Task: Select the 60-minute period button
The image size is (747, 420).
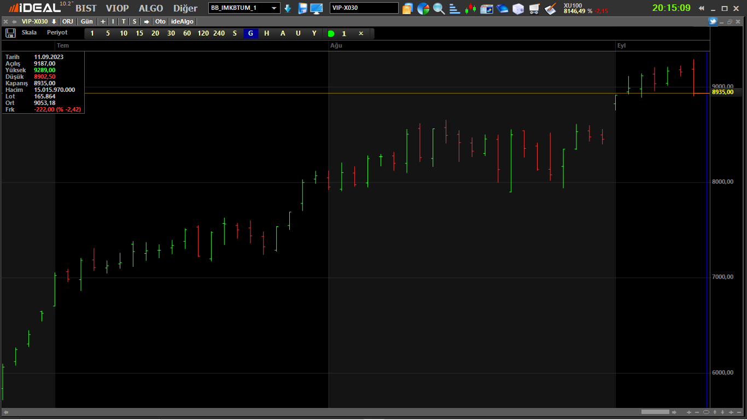Action: click(187, 33)
